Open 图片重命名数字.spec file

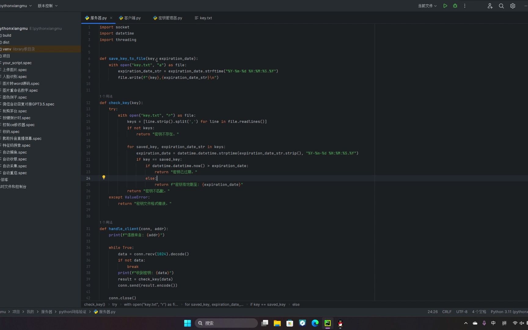pyautogui.click(x=20, y=90)
